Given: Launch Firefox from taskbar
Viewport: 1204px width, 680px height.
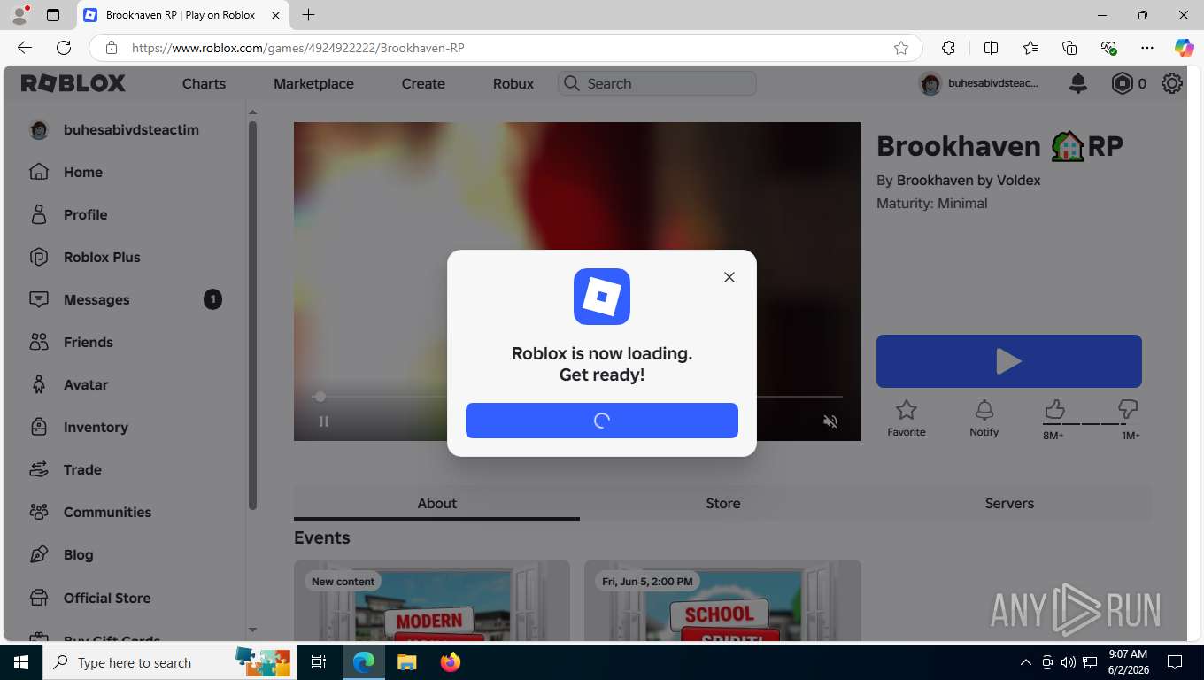Looking at the screenshot, I should point(451,662).
